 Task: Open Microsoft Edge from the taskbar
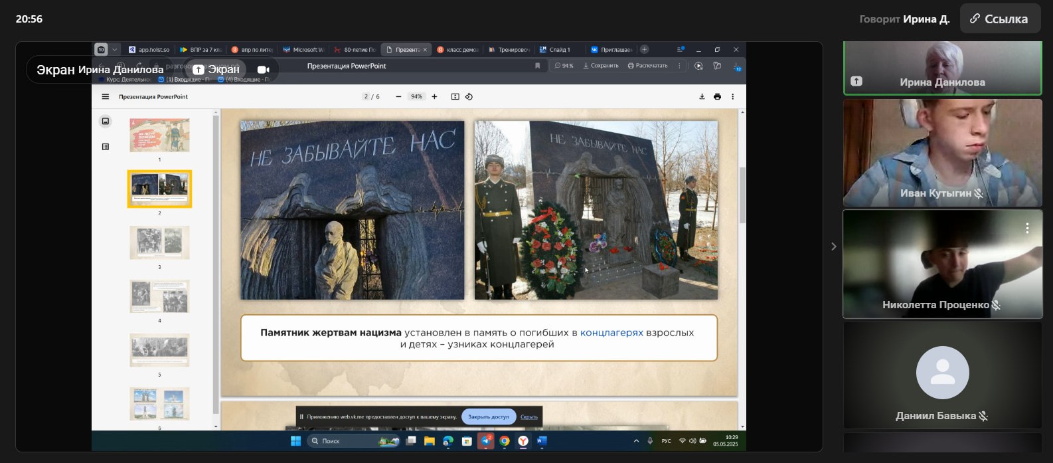pyautogui.click(x=448, y=441)
